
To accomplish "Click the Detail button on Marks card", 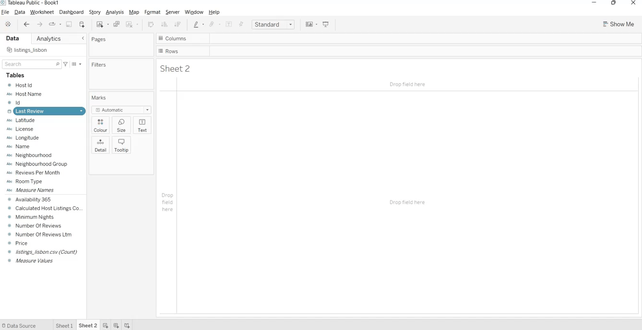I will pos(100,145).
